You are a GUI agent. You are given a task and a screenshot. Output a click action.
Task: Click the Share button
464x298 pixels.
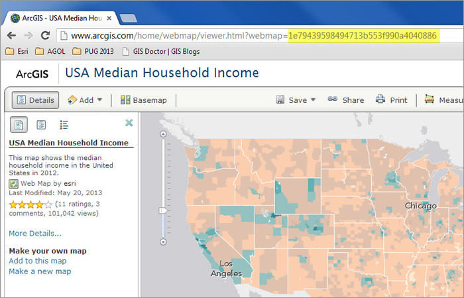pos(345,100)
